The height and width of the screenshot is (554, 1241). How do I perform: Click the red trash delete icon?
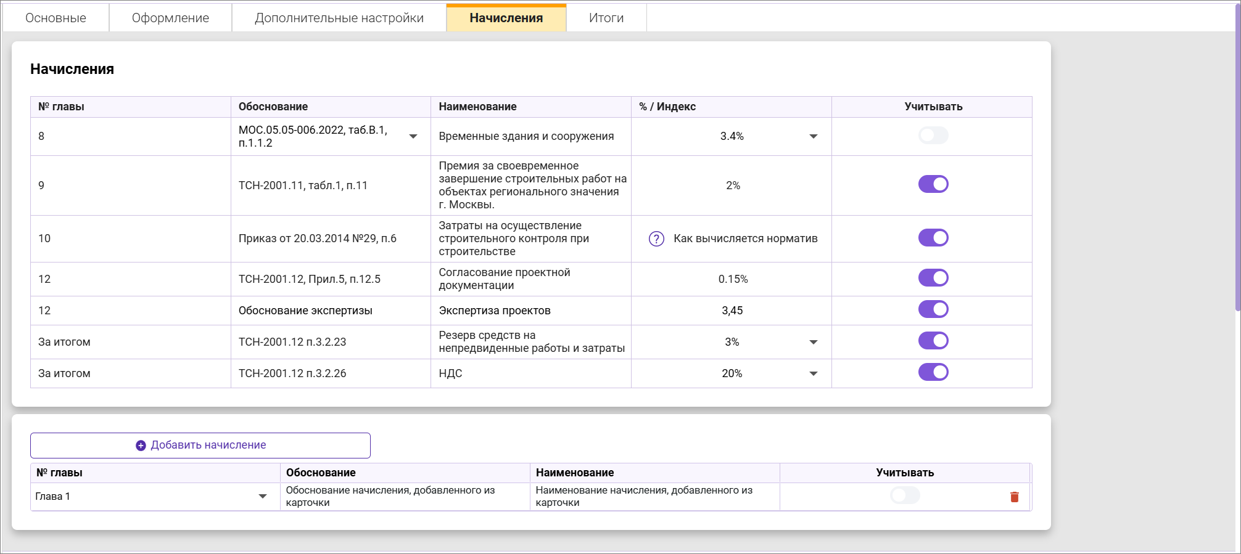[1014, 497]
